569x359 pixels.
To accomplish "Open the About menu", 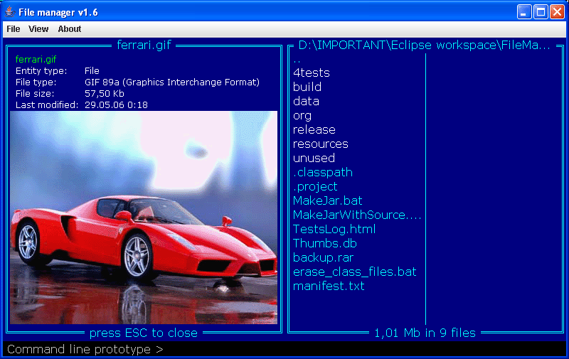I will (x=69, y=29).
